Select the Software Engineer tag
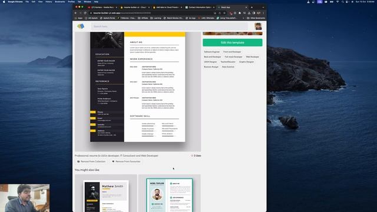The image size is (377, 212). 212,52
